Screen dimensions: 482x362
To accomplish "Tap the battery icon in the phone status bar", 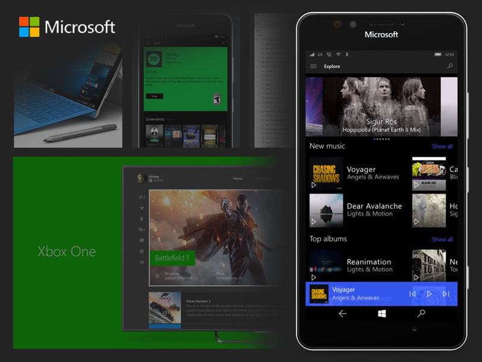I will click(438, 54).
